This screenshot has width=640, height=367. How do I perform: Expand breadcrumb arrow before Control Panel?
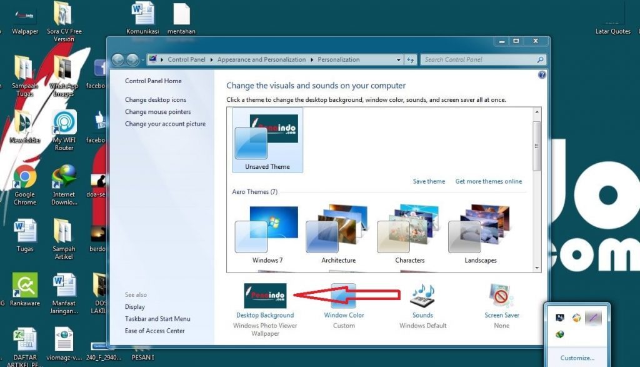click(162, 59)
